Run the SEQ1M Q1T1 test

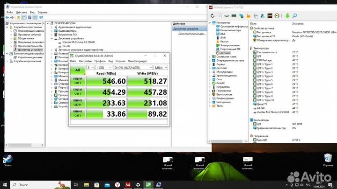point(78,92)
